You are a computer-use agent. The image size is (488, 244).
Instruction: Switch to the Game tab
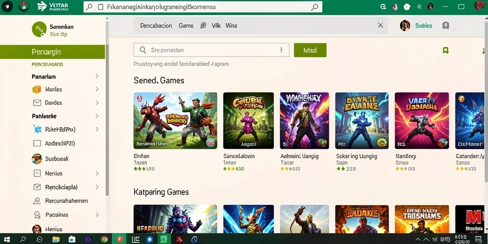pyautogui.click(x=186, y=26)
